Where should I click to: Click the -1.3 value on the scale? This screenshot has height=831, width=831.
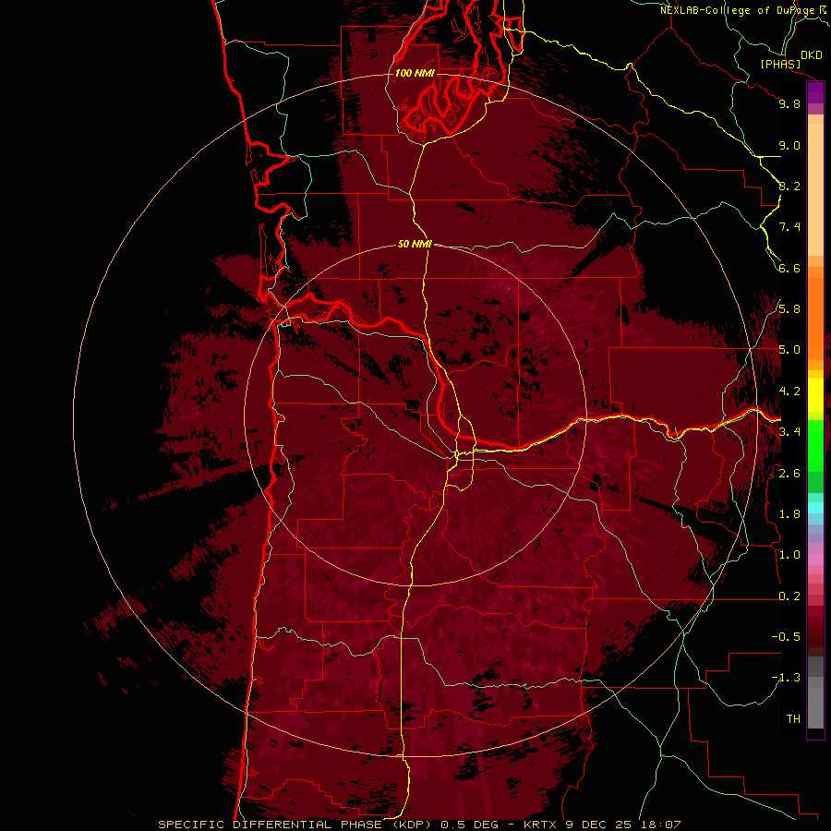[x=786, y=678]
